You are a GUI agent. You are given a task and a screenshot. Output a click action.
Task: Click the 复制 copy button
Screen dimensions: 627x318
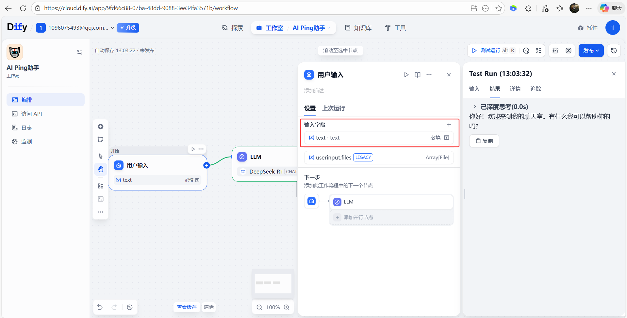coord(484,141)
